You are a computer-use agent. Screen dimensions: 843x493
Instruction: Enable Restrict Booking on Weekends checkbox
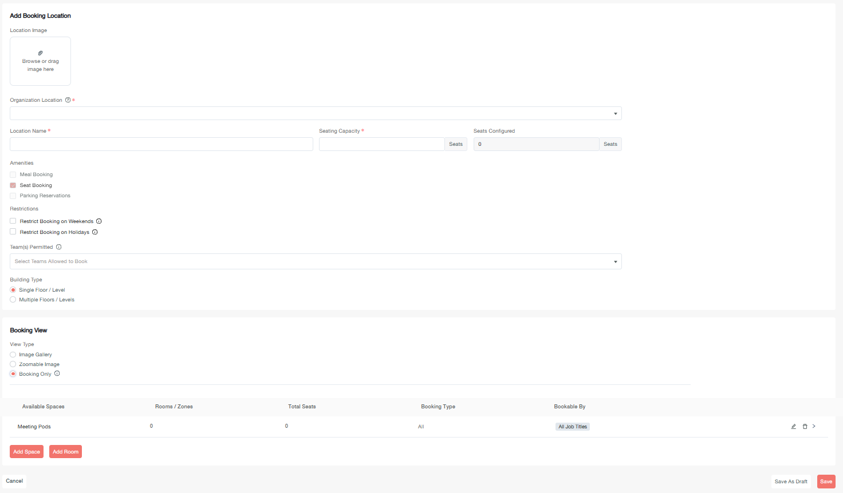[13, 221]
